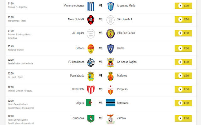This screenshot has height=125, width=201.
Task: Select the River Plate red-white shield
Action: 91,90
